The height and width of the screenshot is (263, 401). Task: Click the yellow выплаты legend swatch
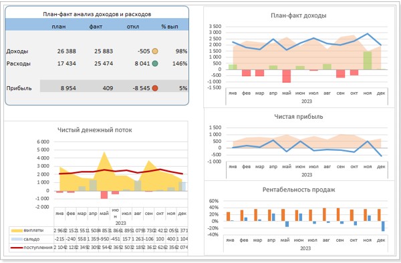pos(17,230)
